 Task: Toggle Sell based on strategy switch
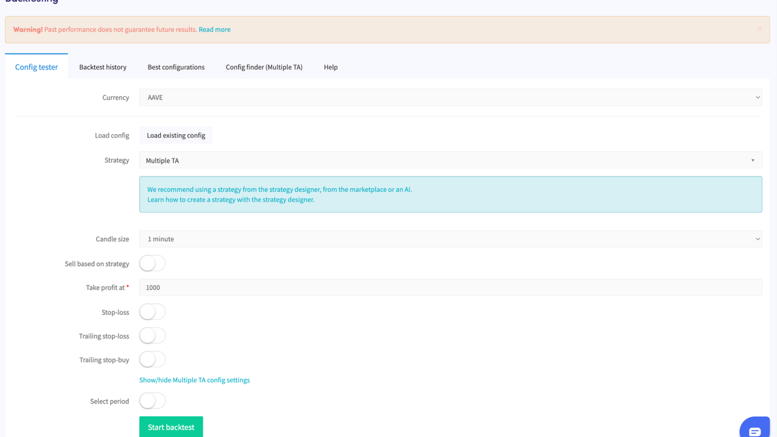tap(152, 263)
